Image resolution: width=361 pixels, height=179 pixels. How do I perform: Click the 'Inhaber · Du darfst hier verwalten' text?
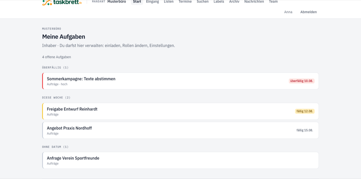108,46
